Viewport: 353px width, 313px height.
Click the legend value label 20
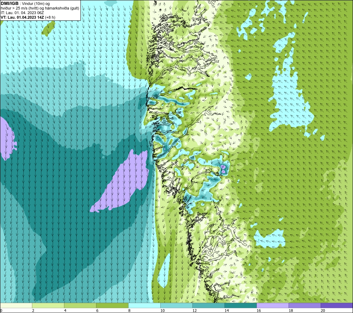click(x=323, y=311)
